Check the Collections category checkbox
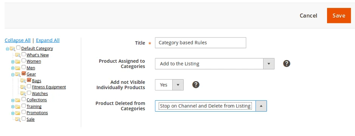The image size is (355, 136). click(23, 99)
